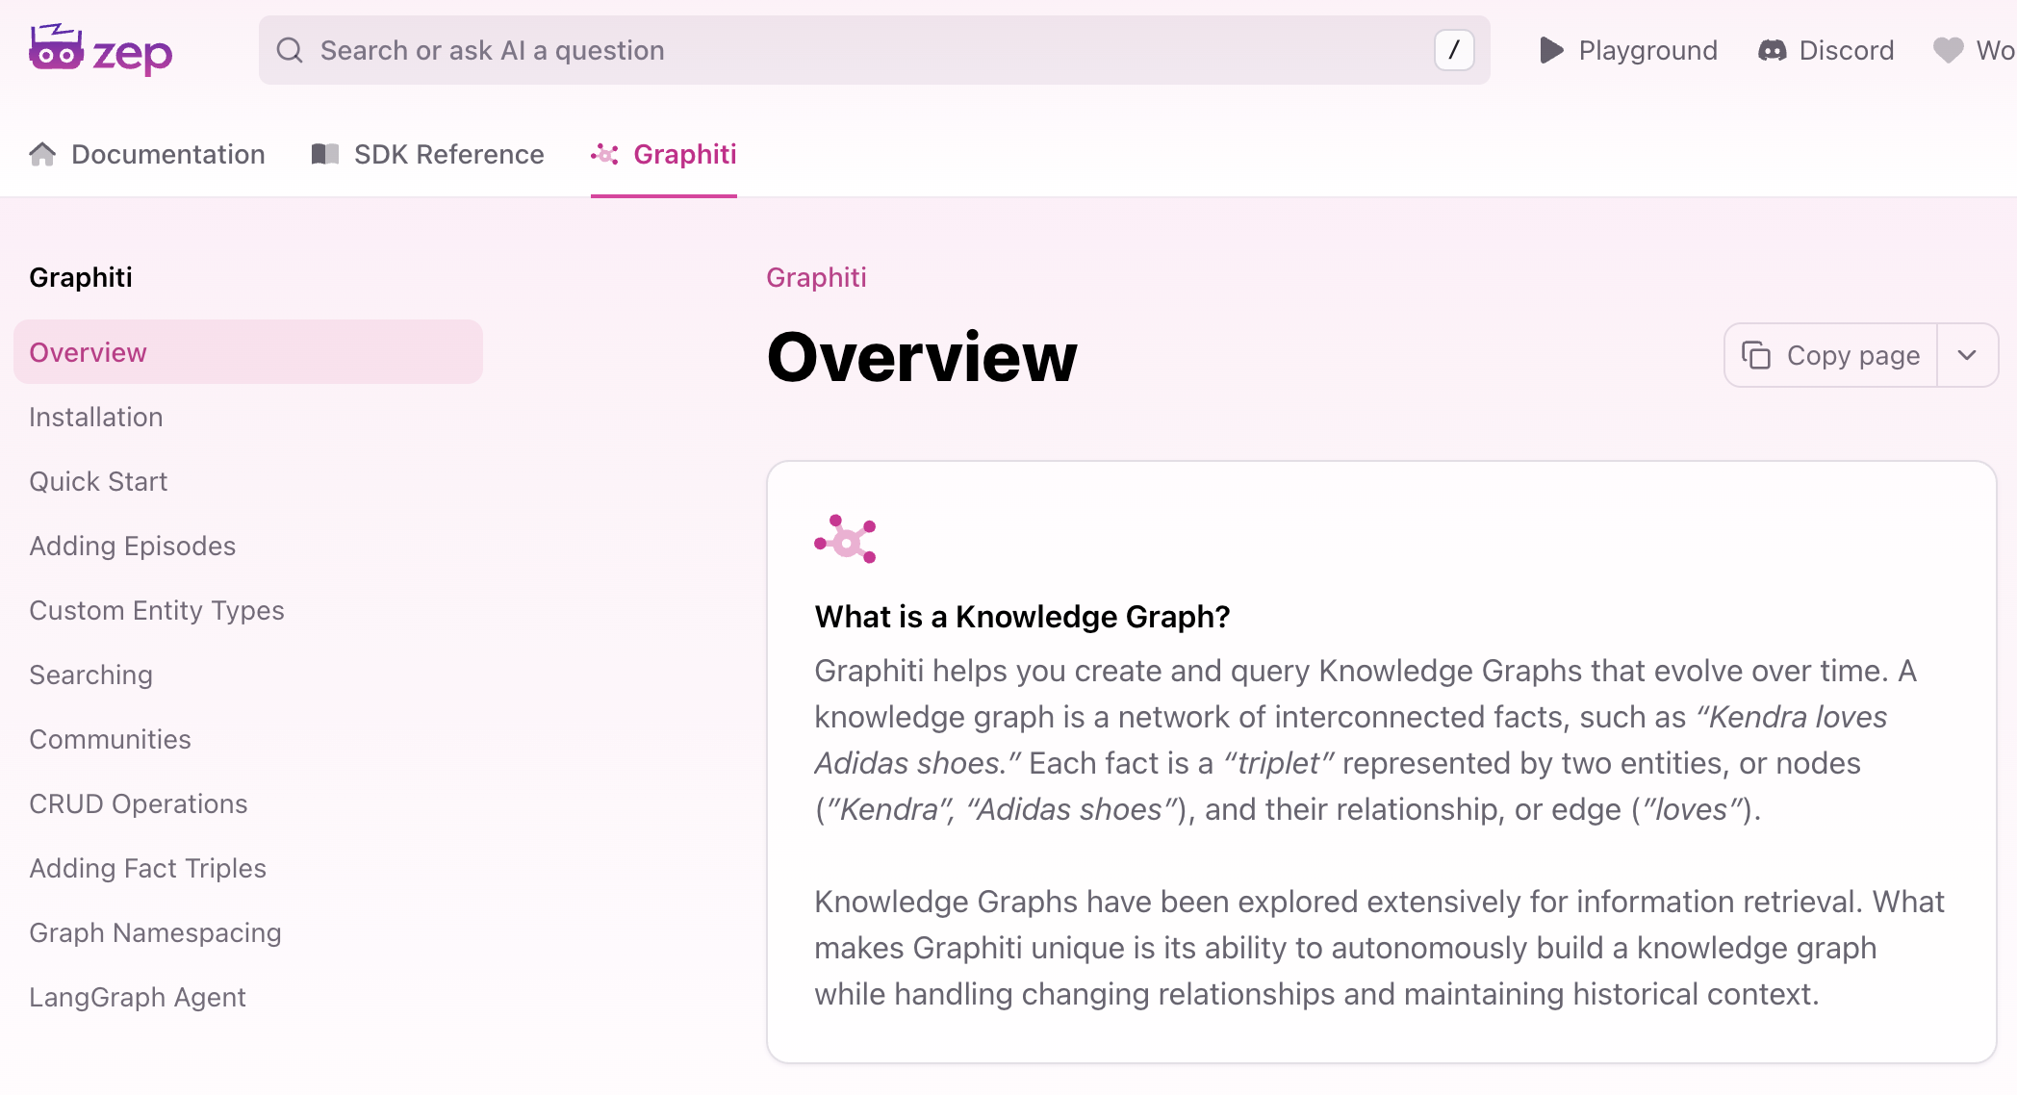Image resolution: width=2017 pixels, height=1095 pixels.
Task: Switch to the Documentation tab
Action: tap(147, 154)
